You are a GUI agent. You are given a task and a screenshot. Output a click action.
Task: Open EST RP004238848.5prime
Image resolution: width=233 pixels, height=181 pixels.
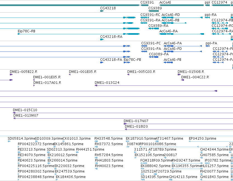[36, 177]
